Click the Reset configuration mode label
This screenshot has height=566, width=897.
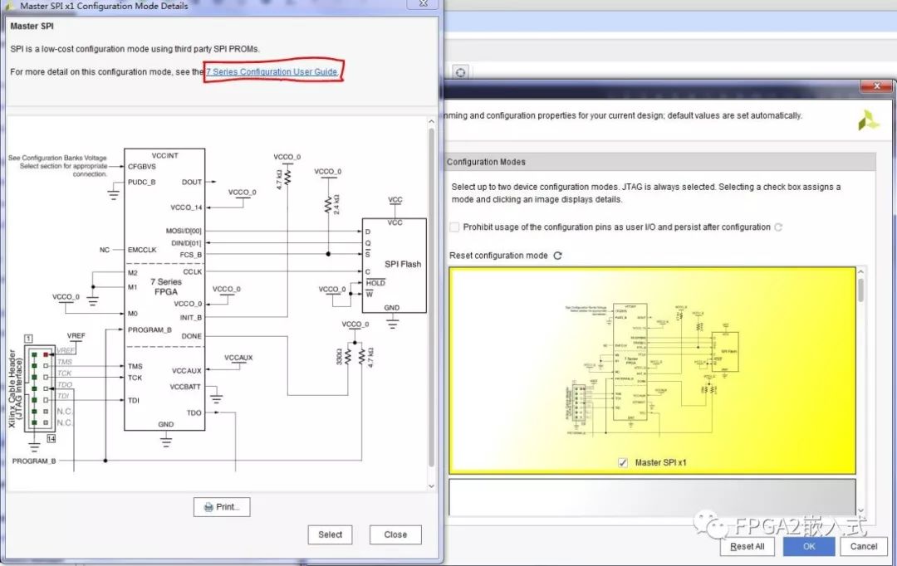(x=498, y=256)
